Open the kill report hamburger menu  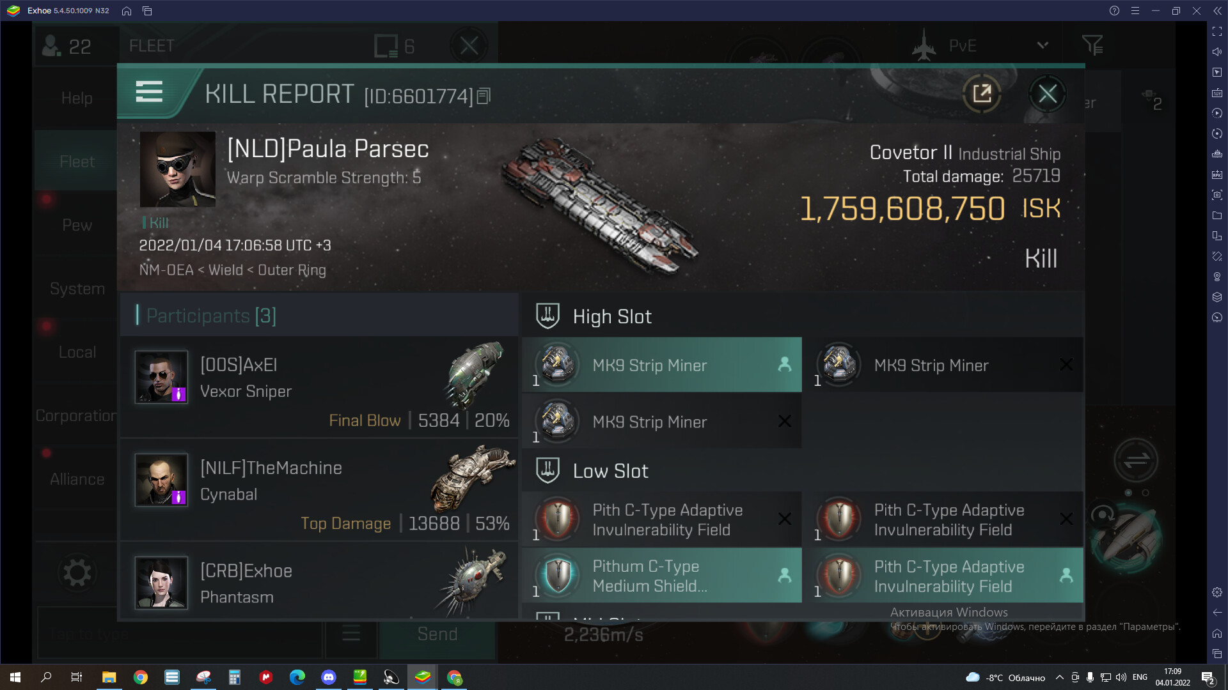click(x=149, y=92)
